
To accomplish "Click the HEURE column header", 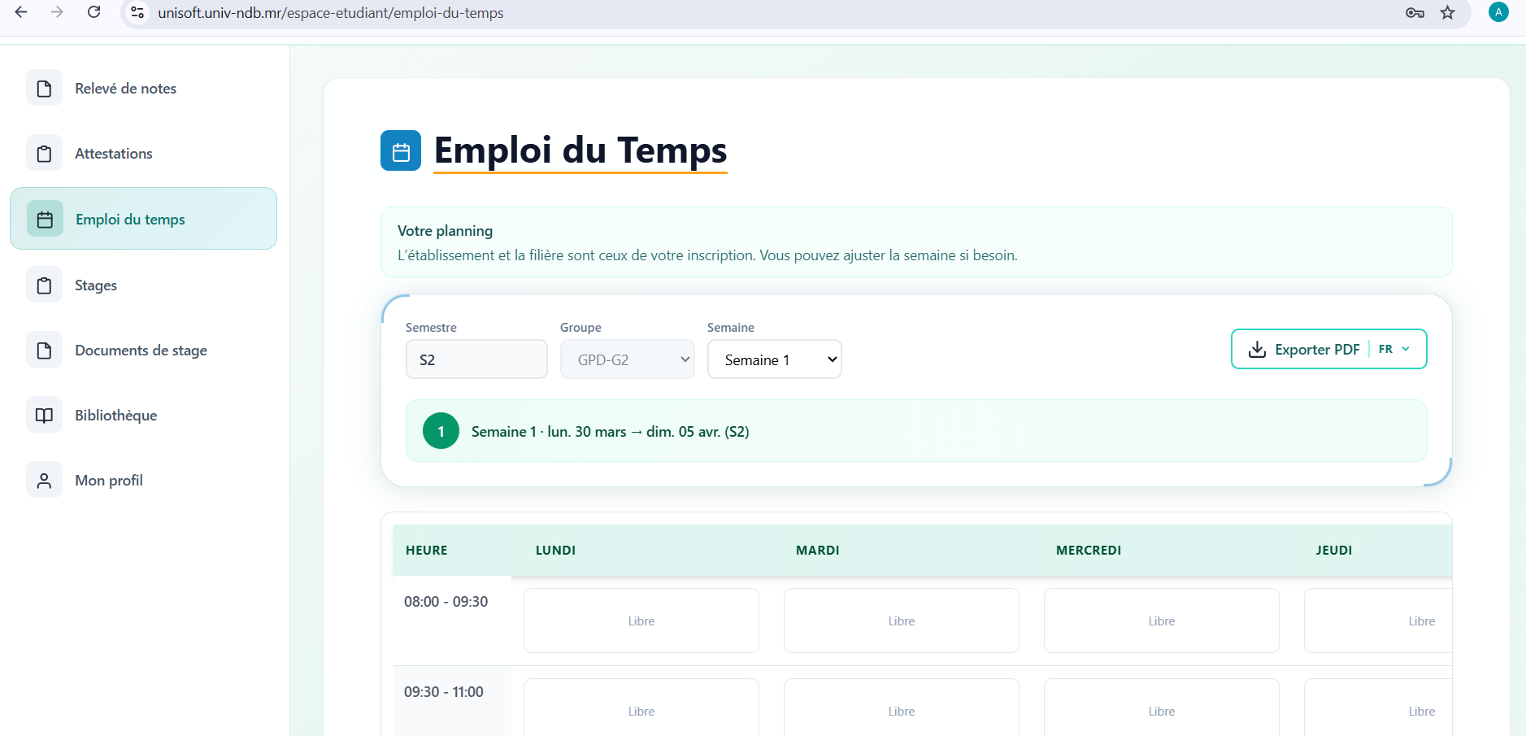I will coord(427,550).
